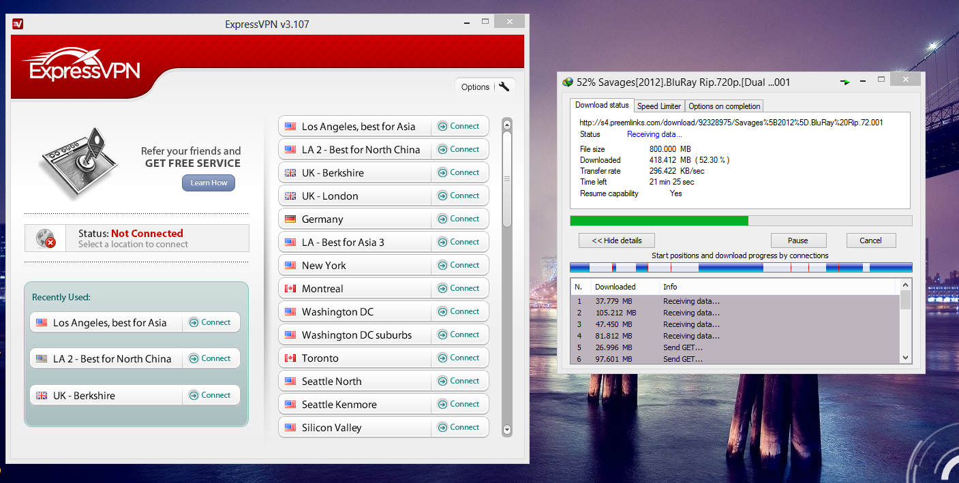
Task: Connect to UK - London server
Action: (x=459, y=196)
